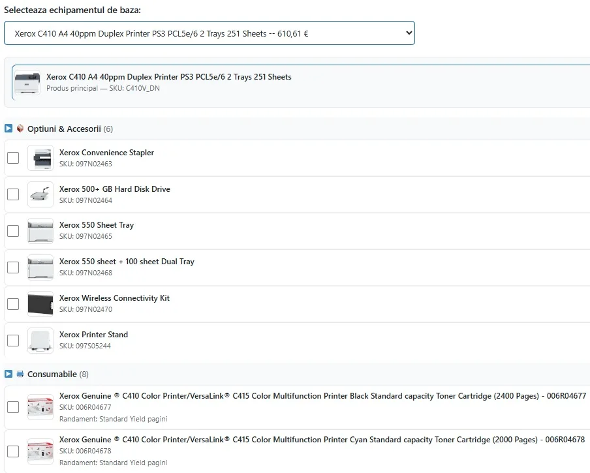Click the Xerox 500+ GB Hard Disk Drive title
Image resolution: width=590 pixels, height=473 pixels.
pos(114,189)
